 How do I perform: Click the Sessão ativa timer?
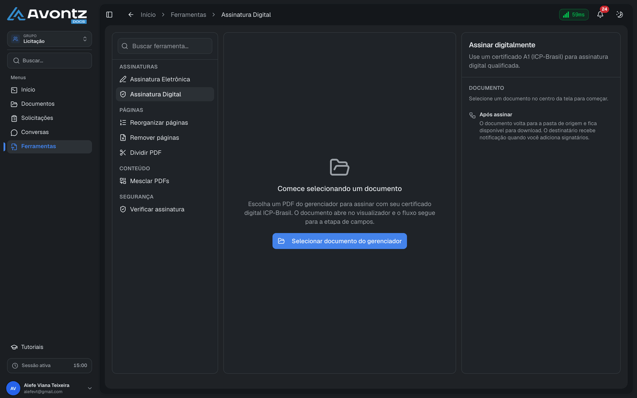pos(49,366)
